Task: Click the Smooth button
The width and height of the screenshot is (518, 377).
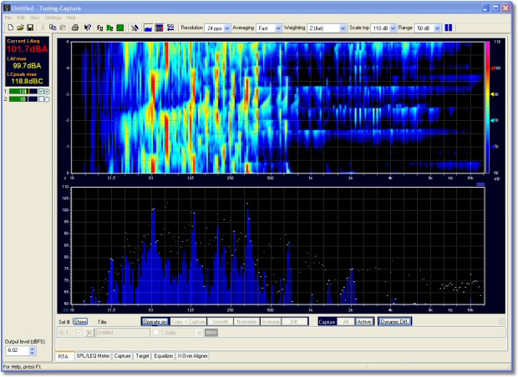Action: [221, 322]
